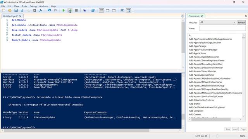Open the Add-ons menu

(x=44, y=6)
